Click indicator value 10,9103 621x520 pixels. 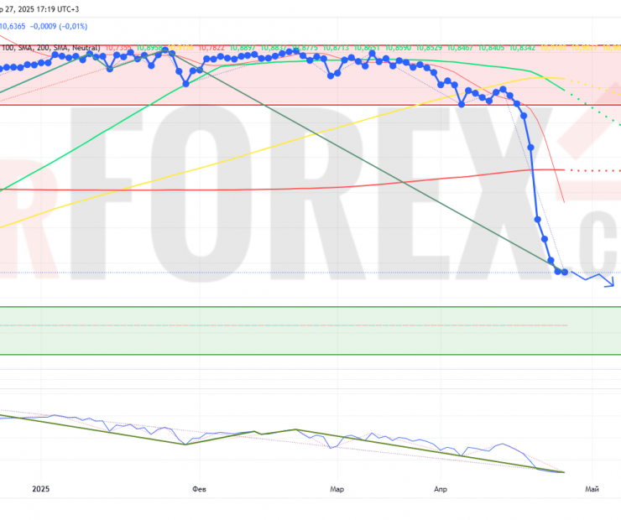(553, 48)
